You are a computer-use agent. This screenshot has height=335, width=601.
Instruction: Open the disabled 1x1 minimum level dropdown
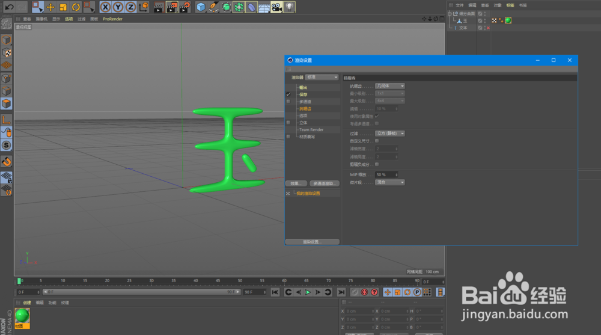(x=390, y=93)
